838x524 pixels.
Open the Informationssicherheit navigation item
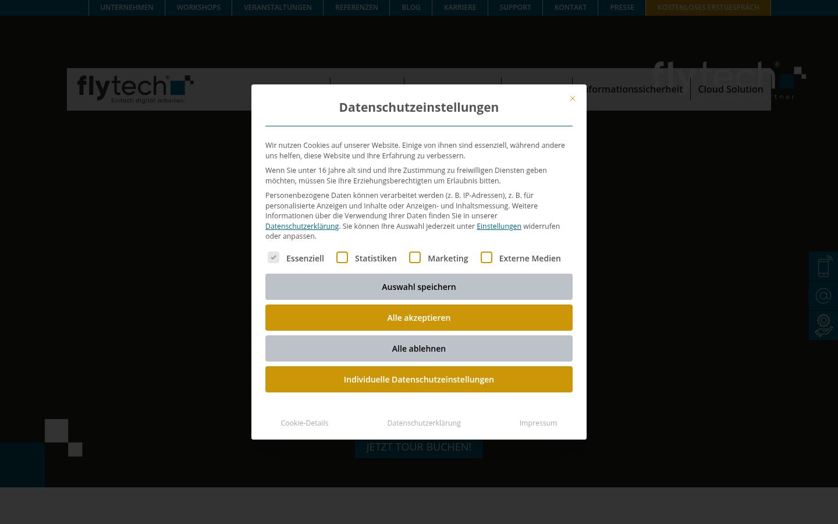coord(635,89)
